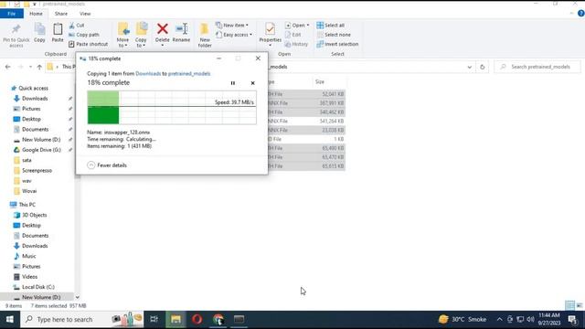The width and height of the screenshot is (585, 329).
Task: Pause the file copy operation
Action: (233, 83)
